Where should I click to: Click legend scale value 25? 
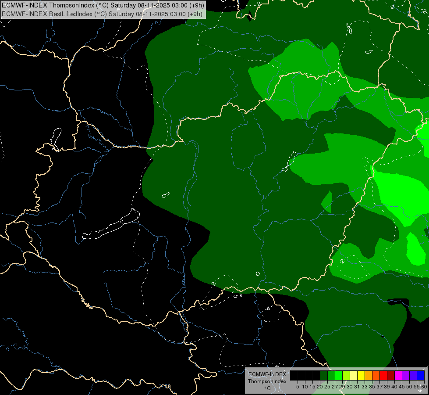327,387
